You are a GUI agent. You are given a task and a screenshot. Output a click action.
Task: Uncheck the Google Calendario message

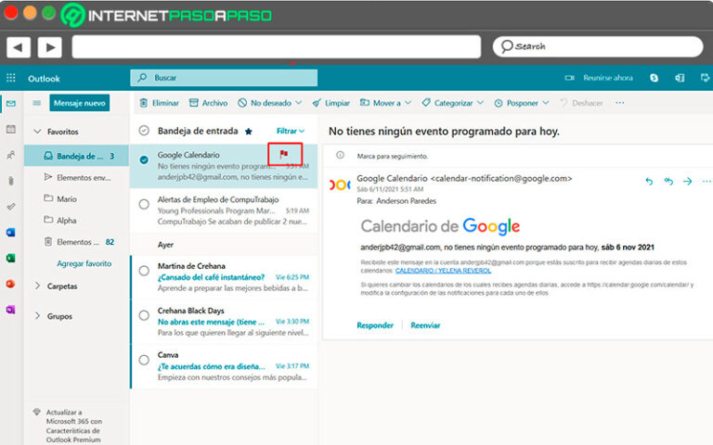click(144, 159)
